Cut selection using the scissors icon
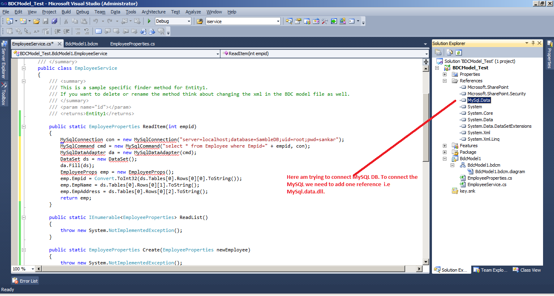Image resolution: width=554 pixels, height=296 pixels. click(66, 21)
